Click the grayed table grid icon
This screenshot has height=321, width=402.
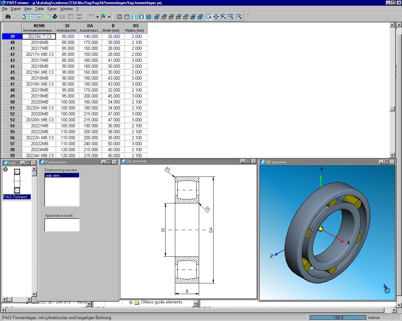71,17
